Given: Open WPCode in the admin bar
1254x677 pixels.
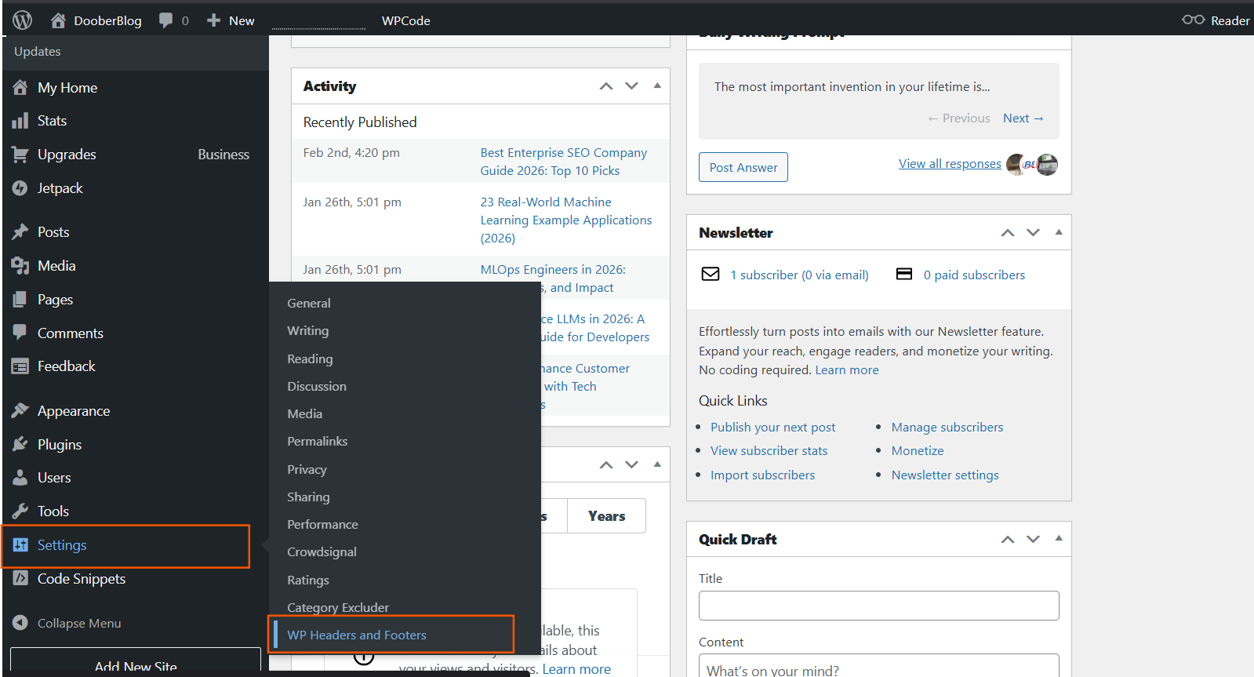Looking at the screenshot, I should point(406,20).
